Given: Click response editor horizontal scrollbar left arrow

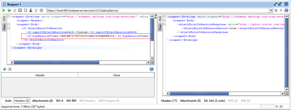Looking at the screenshot, I should point(168,93).
